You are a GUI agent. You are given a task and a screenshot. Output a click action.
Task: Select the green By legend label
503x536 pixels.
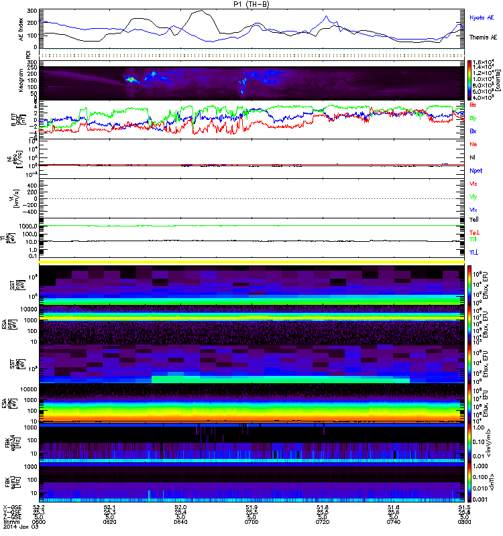pyautogui.click(x=473, y=119)
